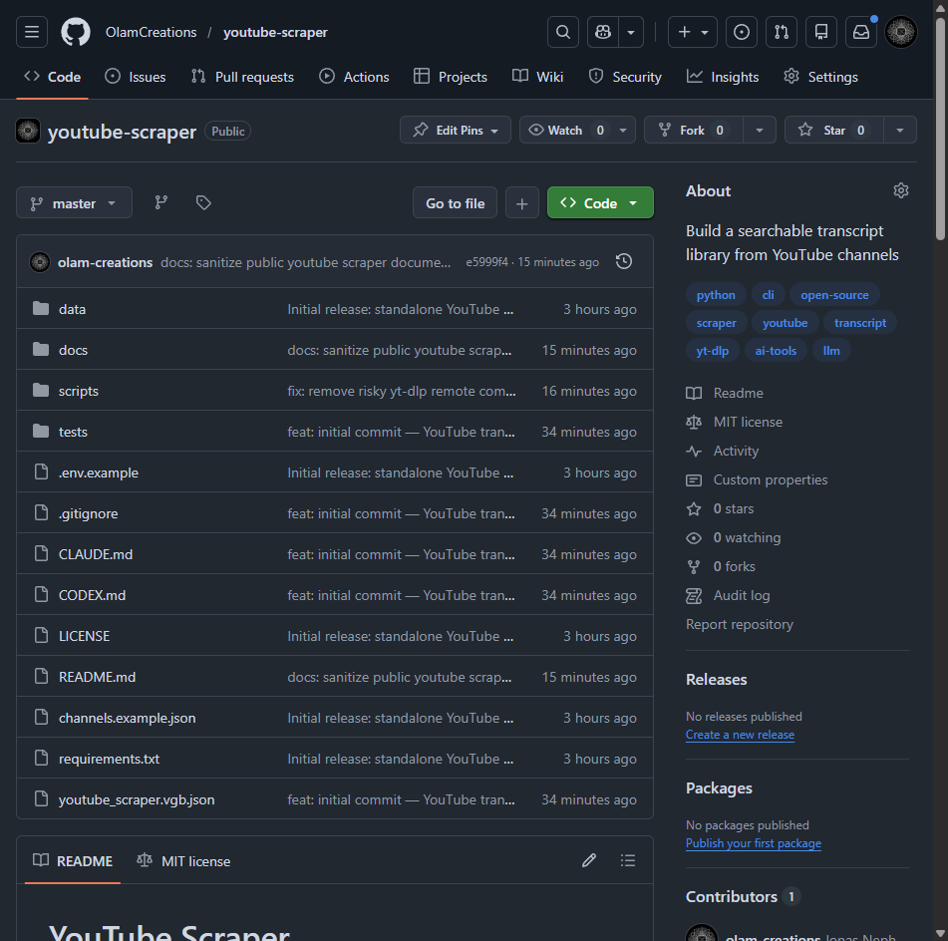Switch to the Code tab

52,77
